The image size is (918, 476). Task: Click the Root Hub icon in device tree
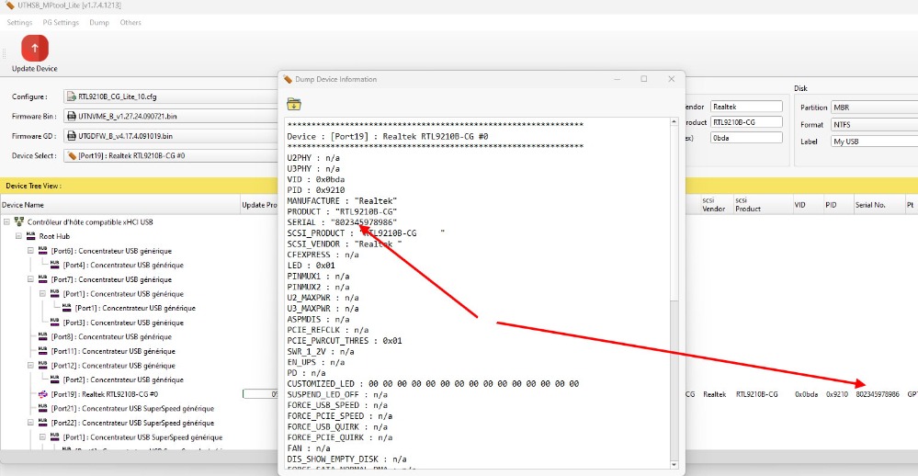30,236
